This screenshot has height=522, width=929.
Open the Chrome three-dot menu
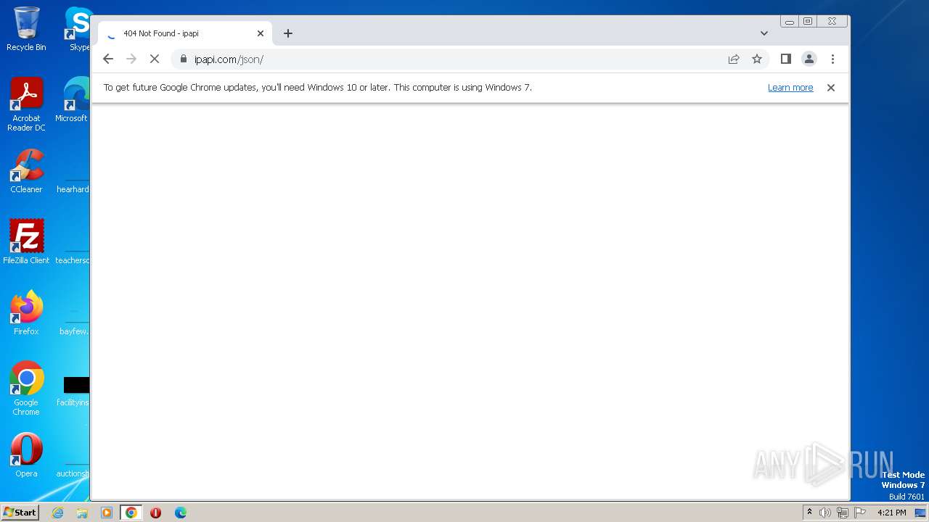832,59
